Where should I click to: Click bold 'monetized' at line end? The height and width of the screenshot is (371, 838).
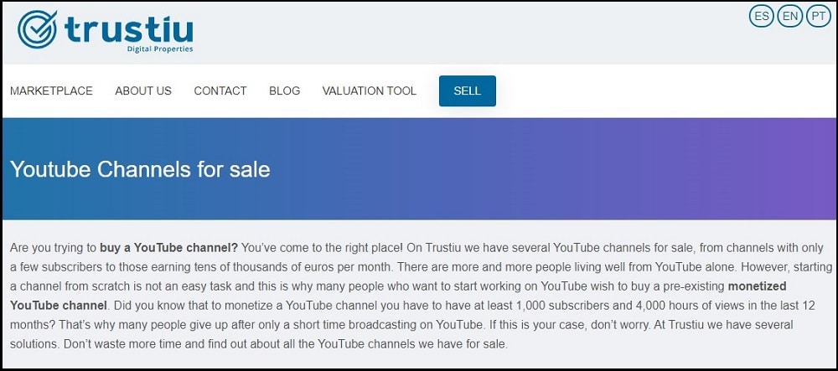point(759,286)
